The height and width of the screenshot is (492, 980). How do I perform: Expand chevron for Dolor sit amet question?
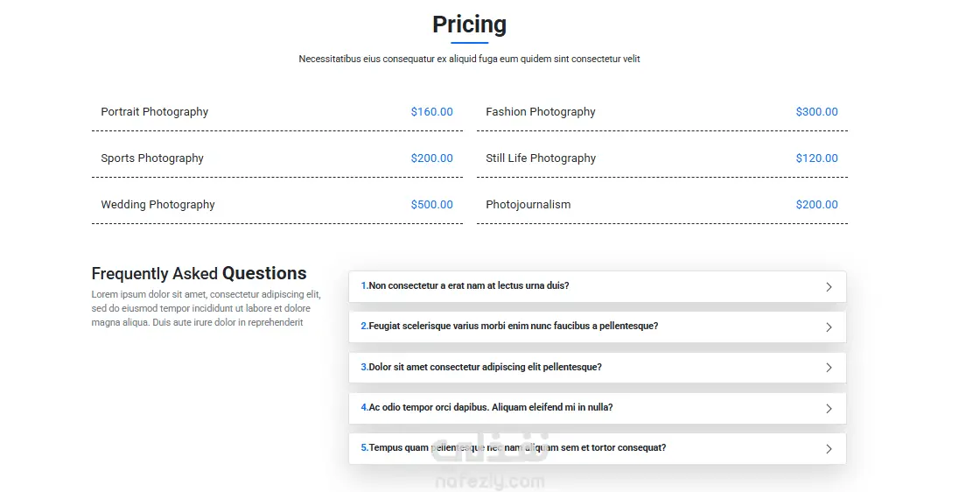click(829, 368)
